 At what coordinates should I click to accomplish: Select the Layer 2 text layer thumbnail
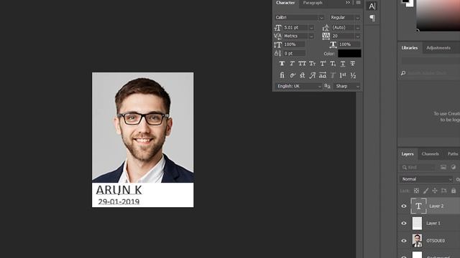tap(418, 206)
